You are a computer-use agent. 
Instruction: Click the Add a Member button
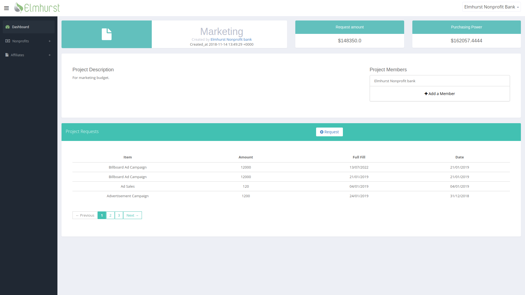click(440, 94)
